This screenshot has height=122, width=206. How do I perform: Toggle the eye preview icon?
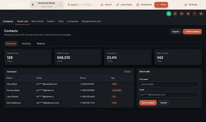coord(201,14)
